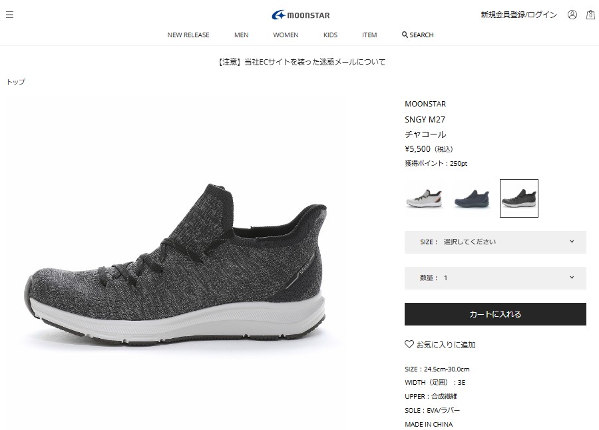Open the ITEM menu
Viewport: 599px width, 430px height.
369,35
